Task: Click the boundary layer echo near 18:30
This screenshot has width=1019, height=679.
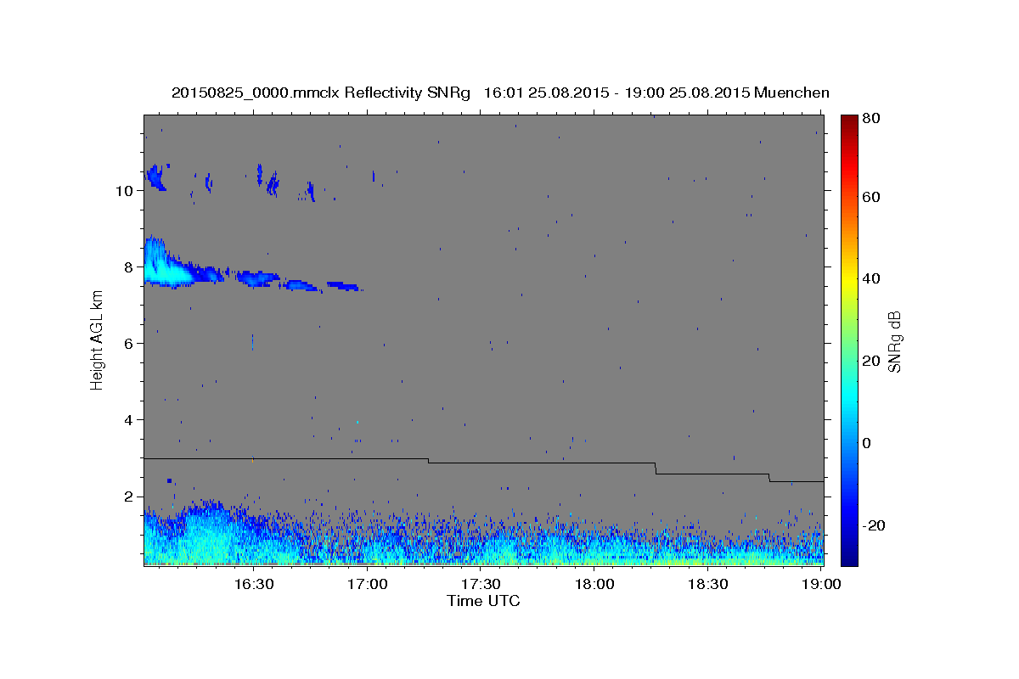Action: tap(708, 552)
